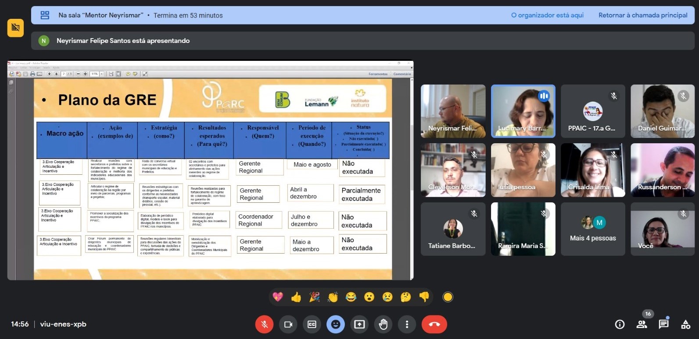Select Lucimary Barr's video tile
This screenshot has width=699, height=339.
point(523,111)
